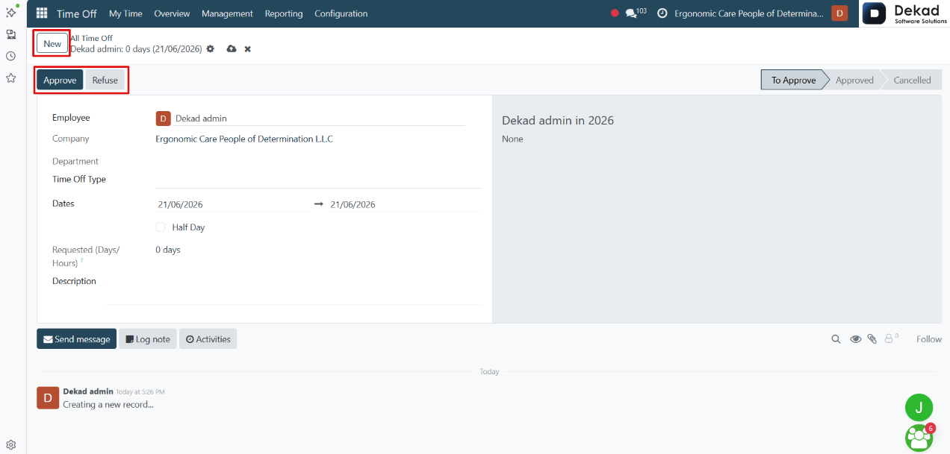Refuse the time off request
950x454 pixels.
[x=105, y=80]
